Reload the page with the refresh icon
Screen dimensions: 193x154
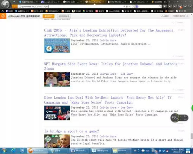tap(133, 7)
